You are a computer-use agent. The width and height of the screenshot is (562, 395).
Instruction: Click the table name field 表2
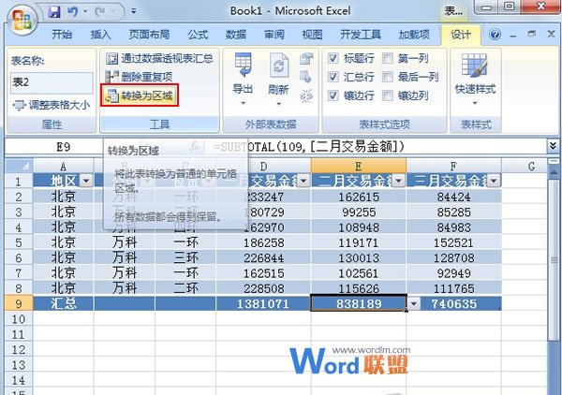click(x=52, y=82)
